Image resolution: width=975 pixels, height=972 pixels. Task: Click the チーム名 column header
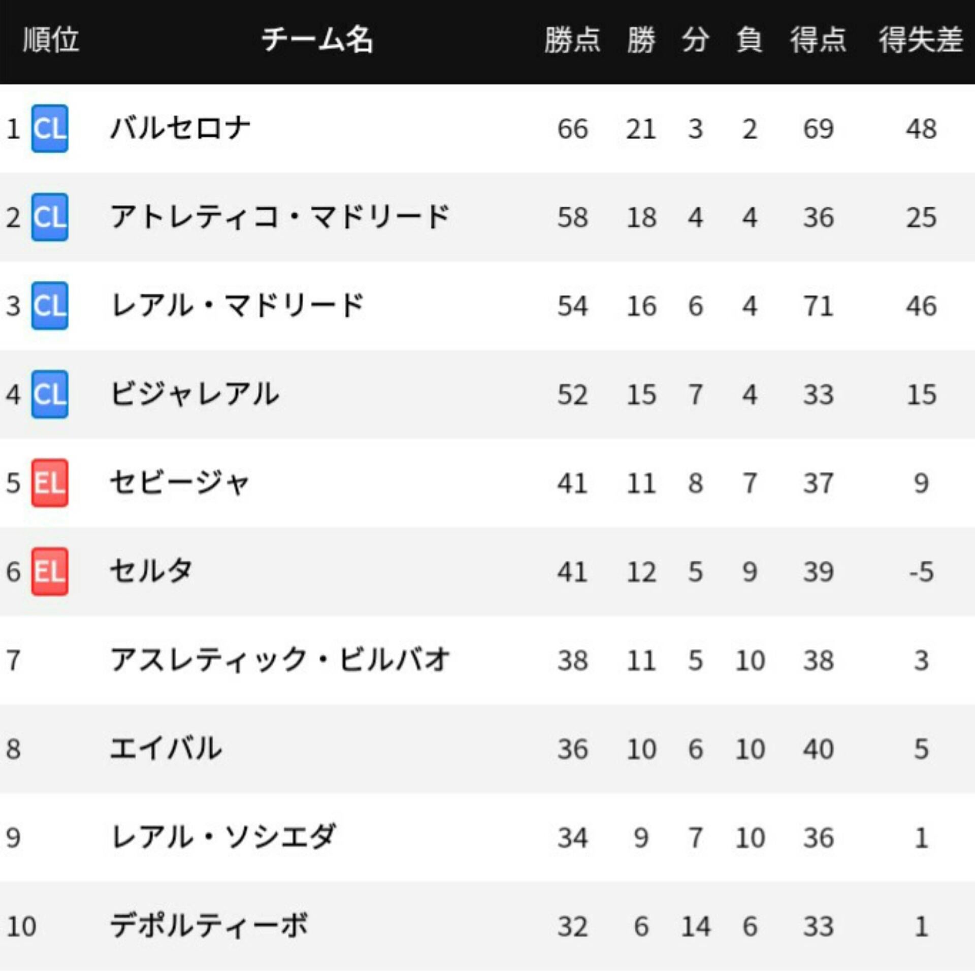point(317,40)
